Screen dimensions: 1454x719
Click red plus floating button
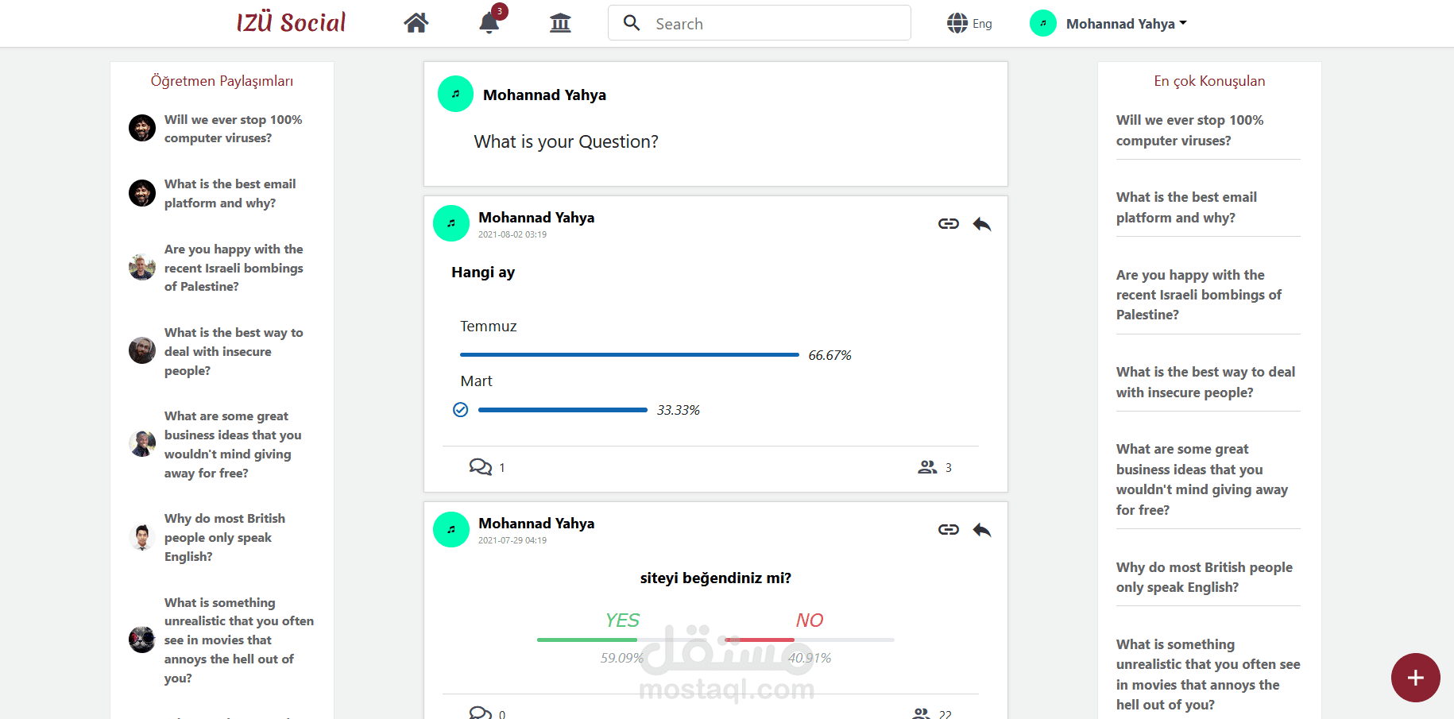1415,678
